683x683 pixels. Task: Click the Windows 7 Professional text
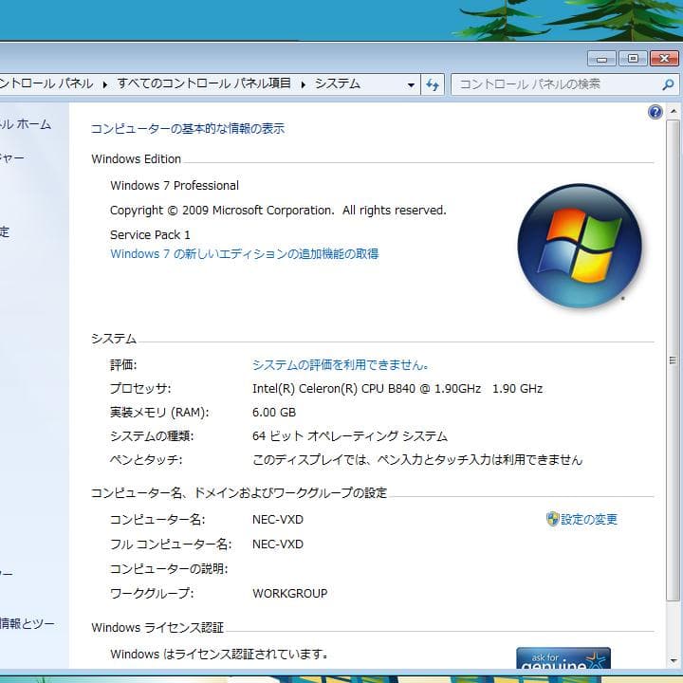click(175, 186)
